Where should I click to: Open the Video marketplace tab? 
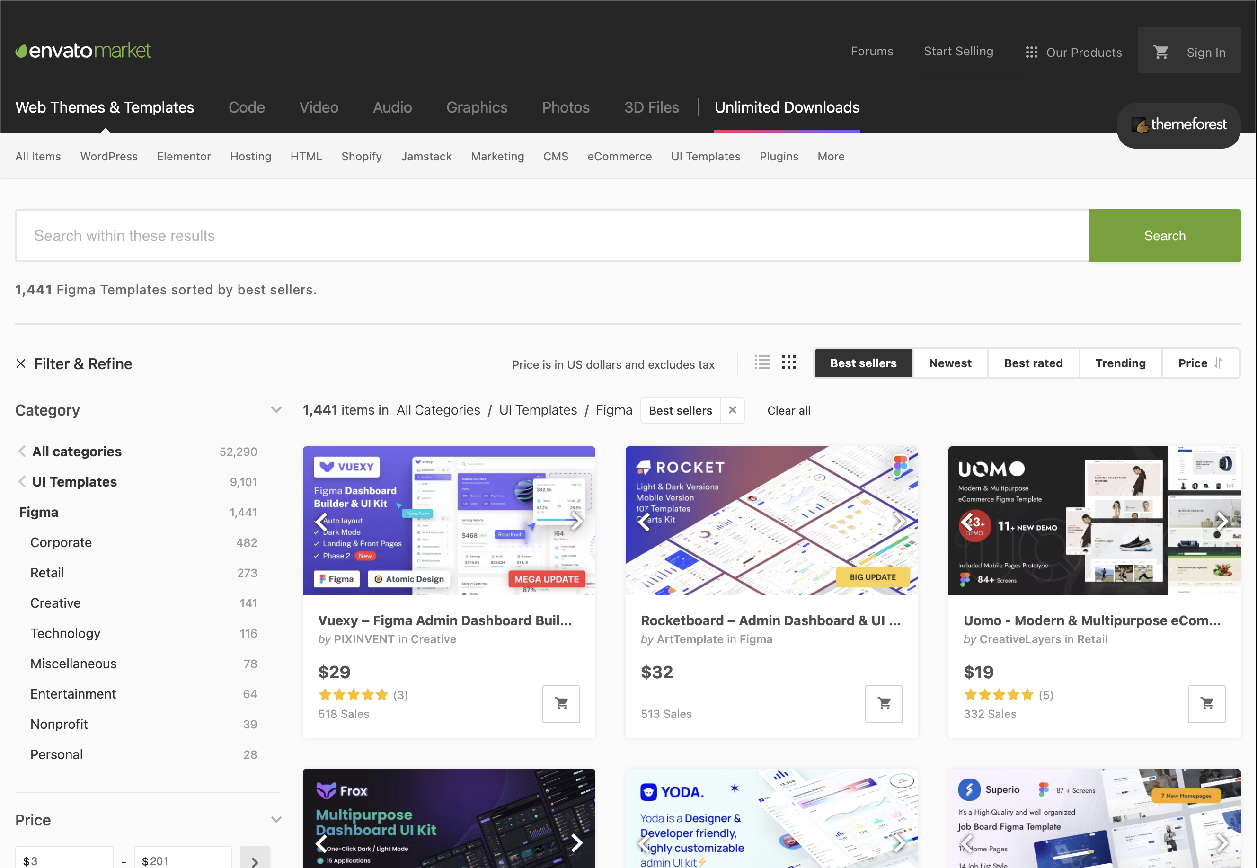[x=319, y=107]
